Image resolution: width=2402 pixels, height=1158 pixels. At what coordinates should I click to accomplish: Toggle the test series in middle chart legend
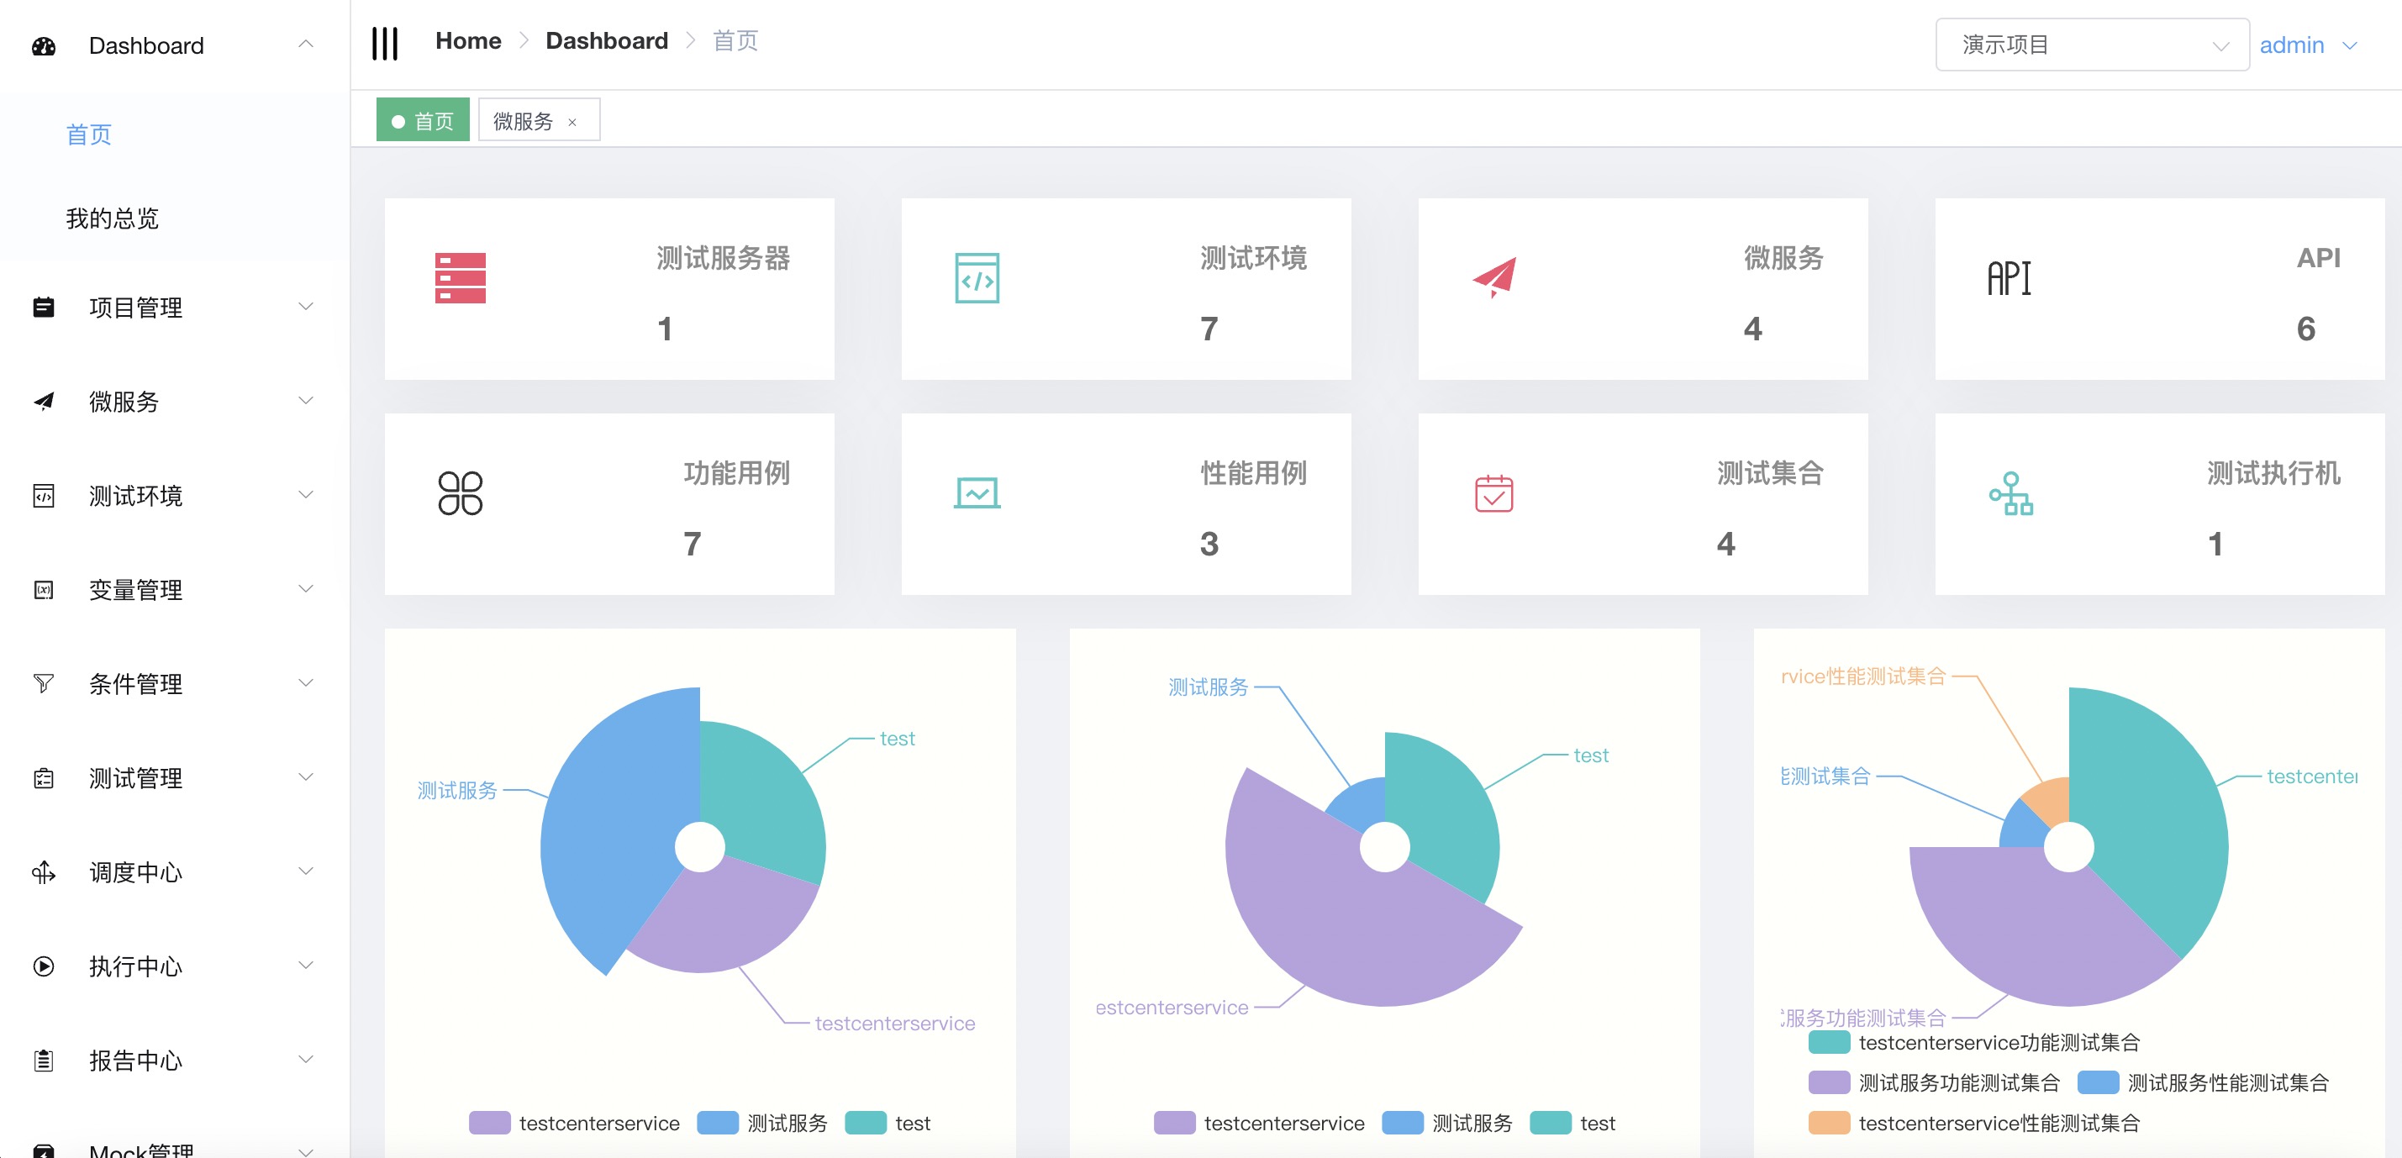(x=1551, y=1123)
